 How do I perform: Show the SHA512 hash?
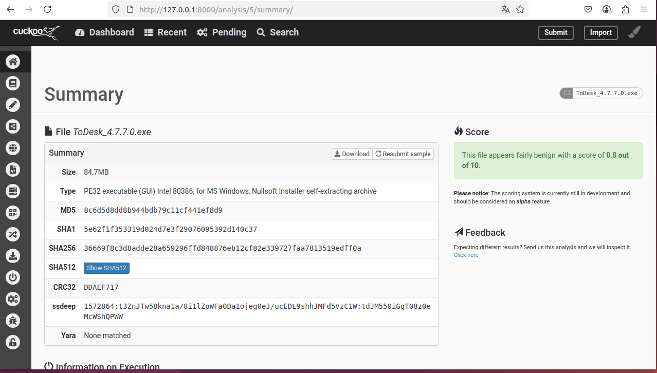pyautogui.click(x=106, y=268)
